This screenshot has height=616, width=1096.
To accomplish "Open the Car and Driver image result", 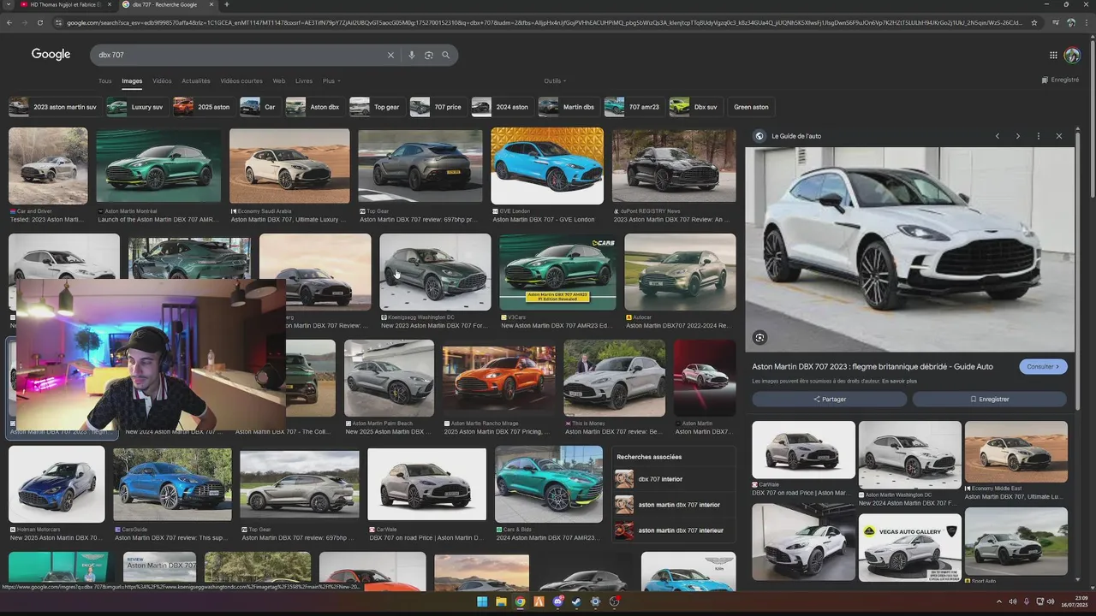I will (48, 166).
